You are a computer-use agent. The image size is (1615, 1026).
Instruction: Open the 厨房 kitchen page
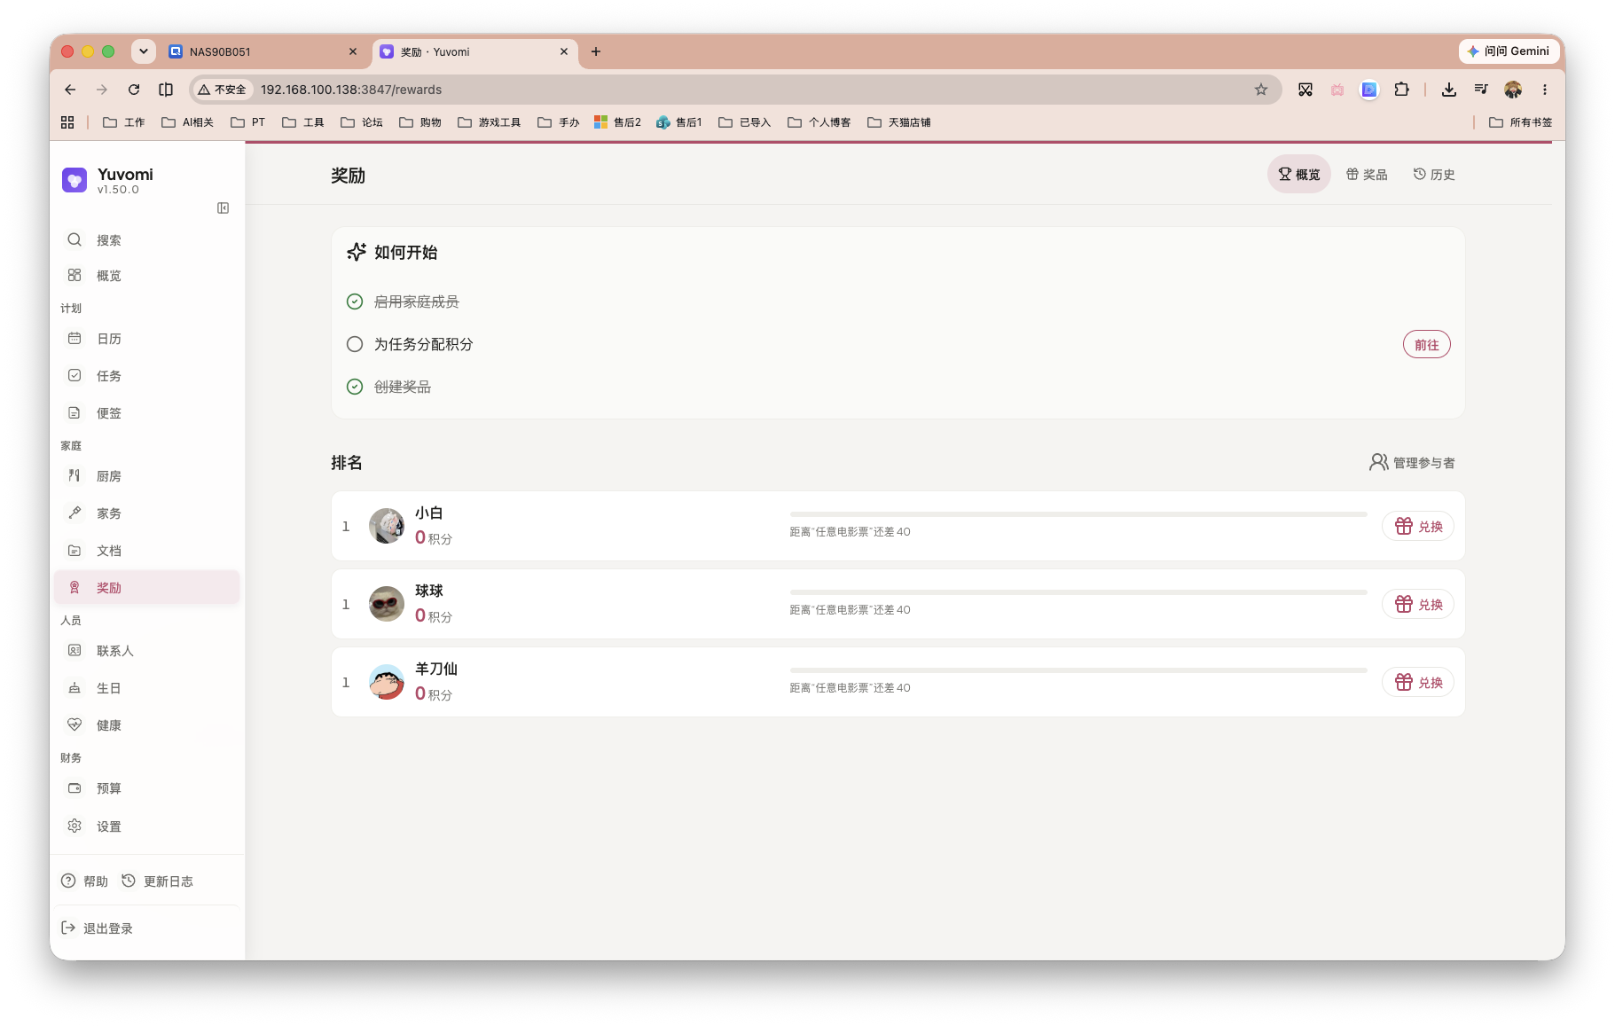(x=146, y=476)
